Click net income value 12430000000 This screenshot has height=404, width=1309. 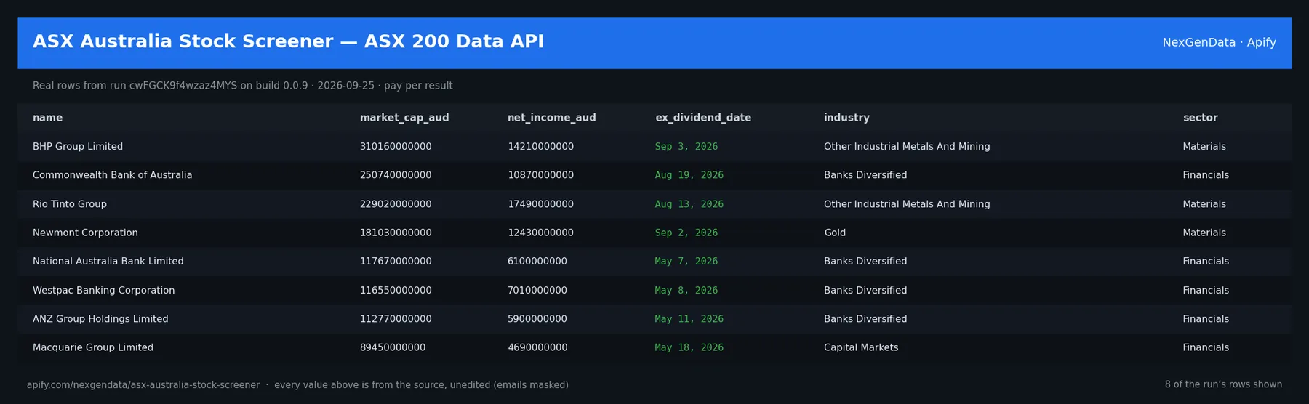540,233
